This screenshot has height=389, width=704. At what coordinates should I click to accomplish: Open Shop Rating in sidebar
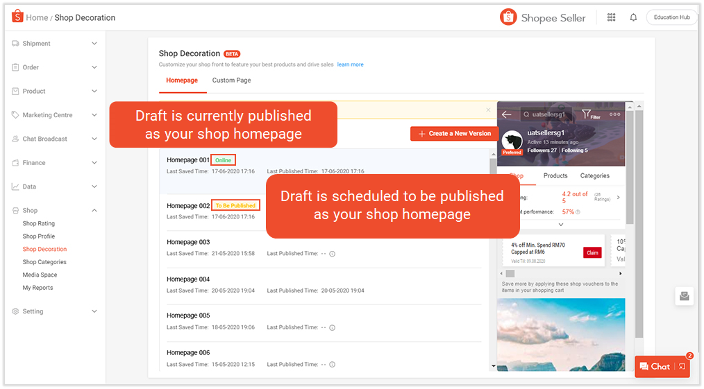(39, 223)
